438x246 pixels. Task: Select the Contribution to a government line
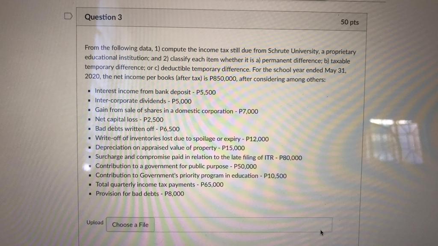coord(175,166)
